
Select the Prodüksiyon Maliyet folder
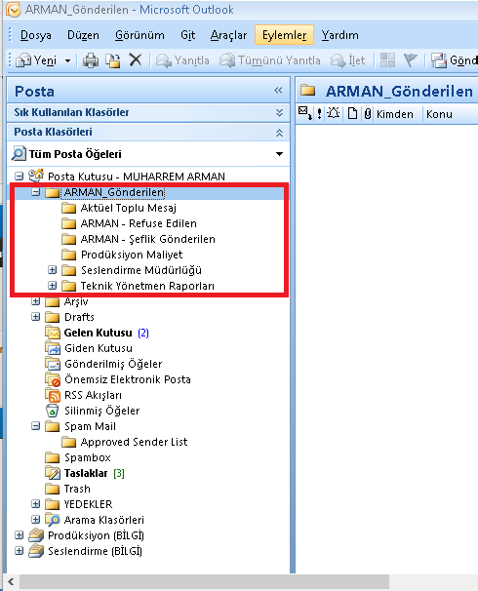(132, 255)
